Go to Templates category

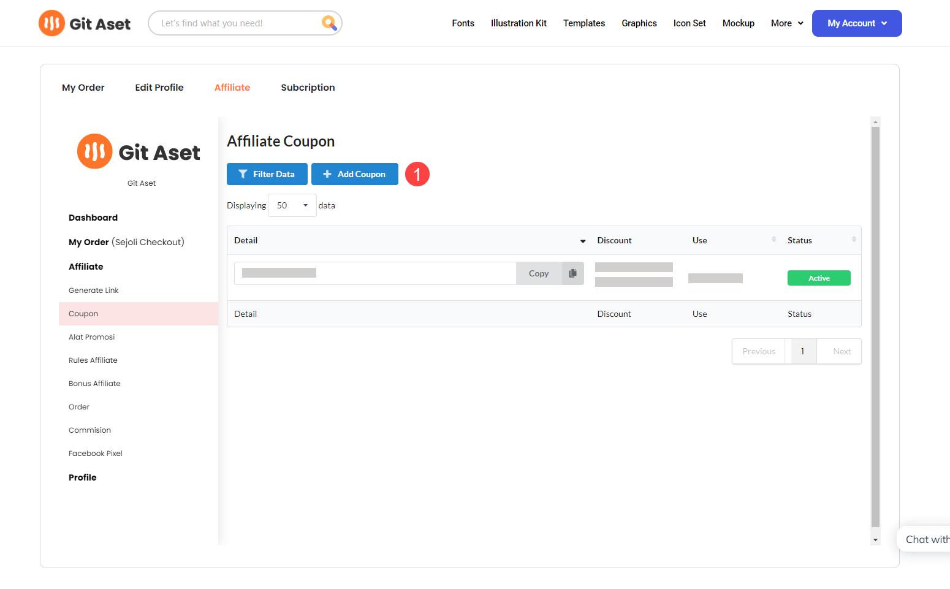584,23
